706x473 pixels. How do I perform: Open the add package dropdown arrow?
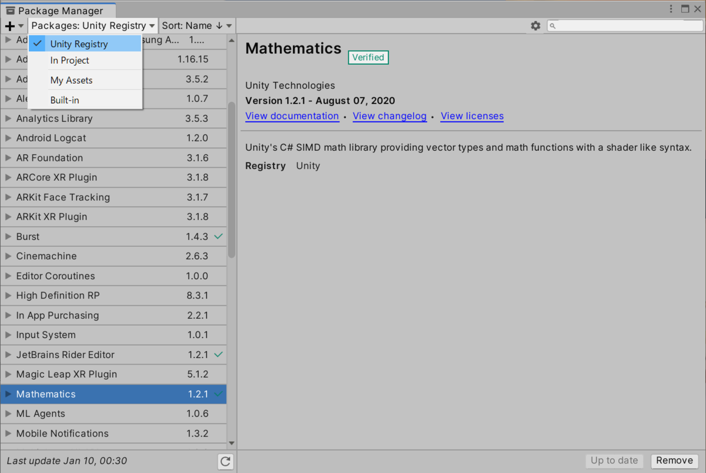(x=21, y=26)
